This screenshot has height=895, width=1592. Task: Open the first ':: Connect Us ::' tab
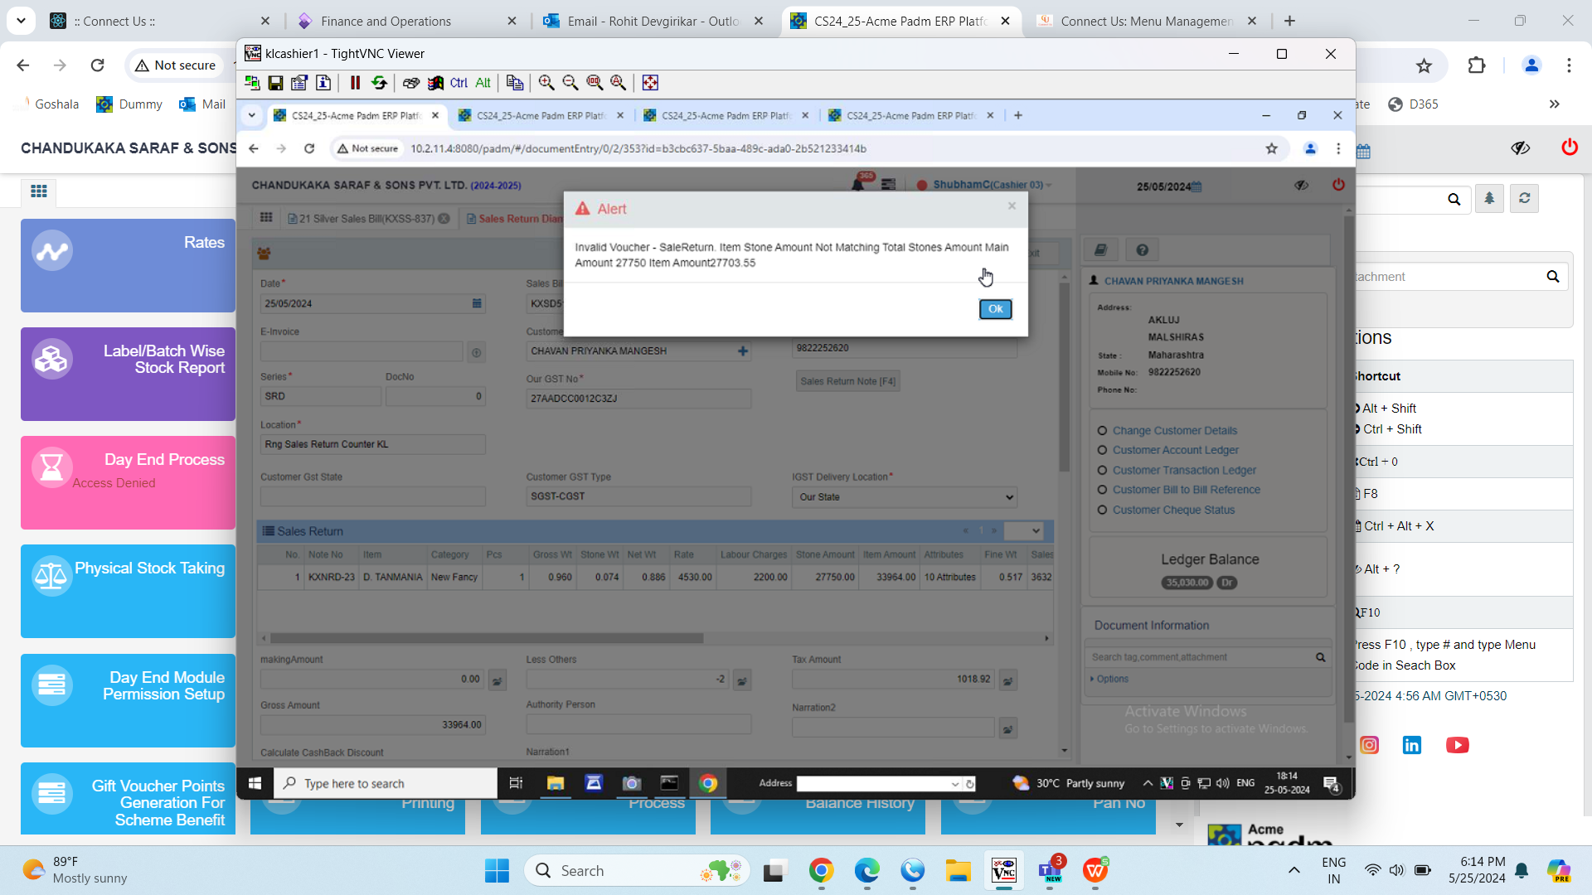click(x=159, y=21)
